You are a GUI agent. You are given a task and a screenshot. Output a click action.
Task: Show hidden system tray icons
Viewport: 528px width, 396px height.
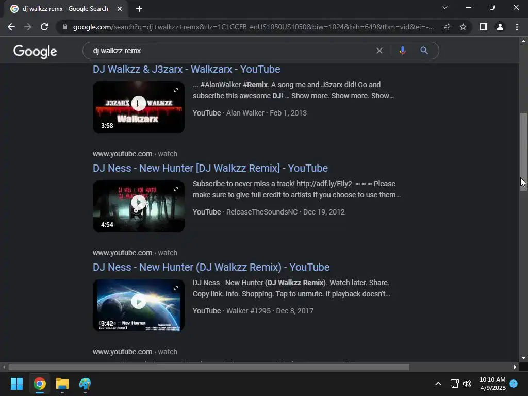click(x=438, y=384)
